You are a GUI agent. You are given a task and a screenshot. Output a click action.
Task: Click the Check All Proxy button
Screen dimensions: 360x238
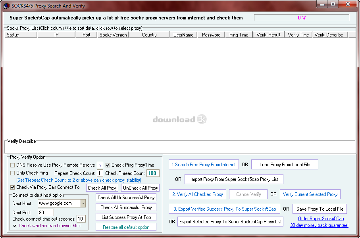tap(102, 188)
